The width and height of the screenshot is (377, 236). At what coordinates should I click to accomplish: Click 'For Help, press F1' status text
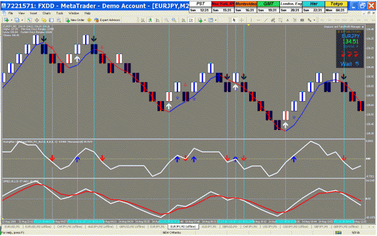point(13,232)
